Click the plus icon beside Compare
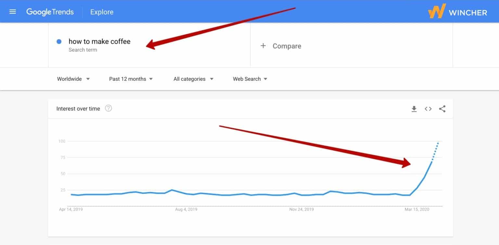Screen dimensions: 499x245 coord(263,46)
